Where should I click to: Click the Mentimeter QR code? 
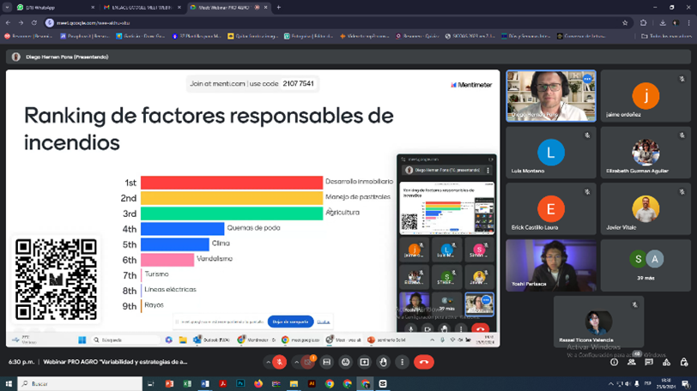coord(56,280)
